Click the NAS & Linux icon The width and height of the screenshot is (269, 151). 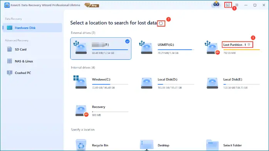point(9,61)
